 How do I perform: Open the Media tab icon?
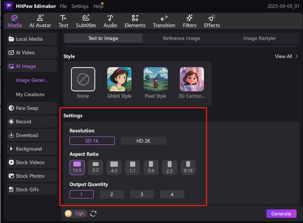pyautogui.click(x=14, y=18)
